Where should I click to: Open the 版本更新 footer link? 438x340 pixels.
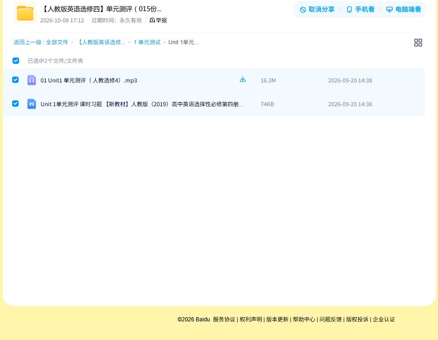pyautogui.click(x=277, y=320)
